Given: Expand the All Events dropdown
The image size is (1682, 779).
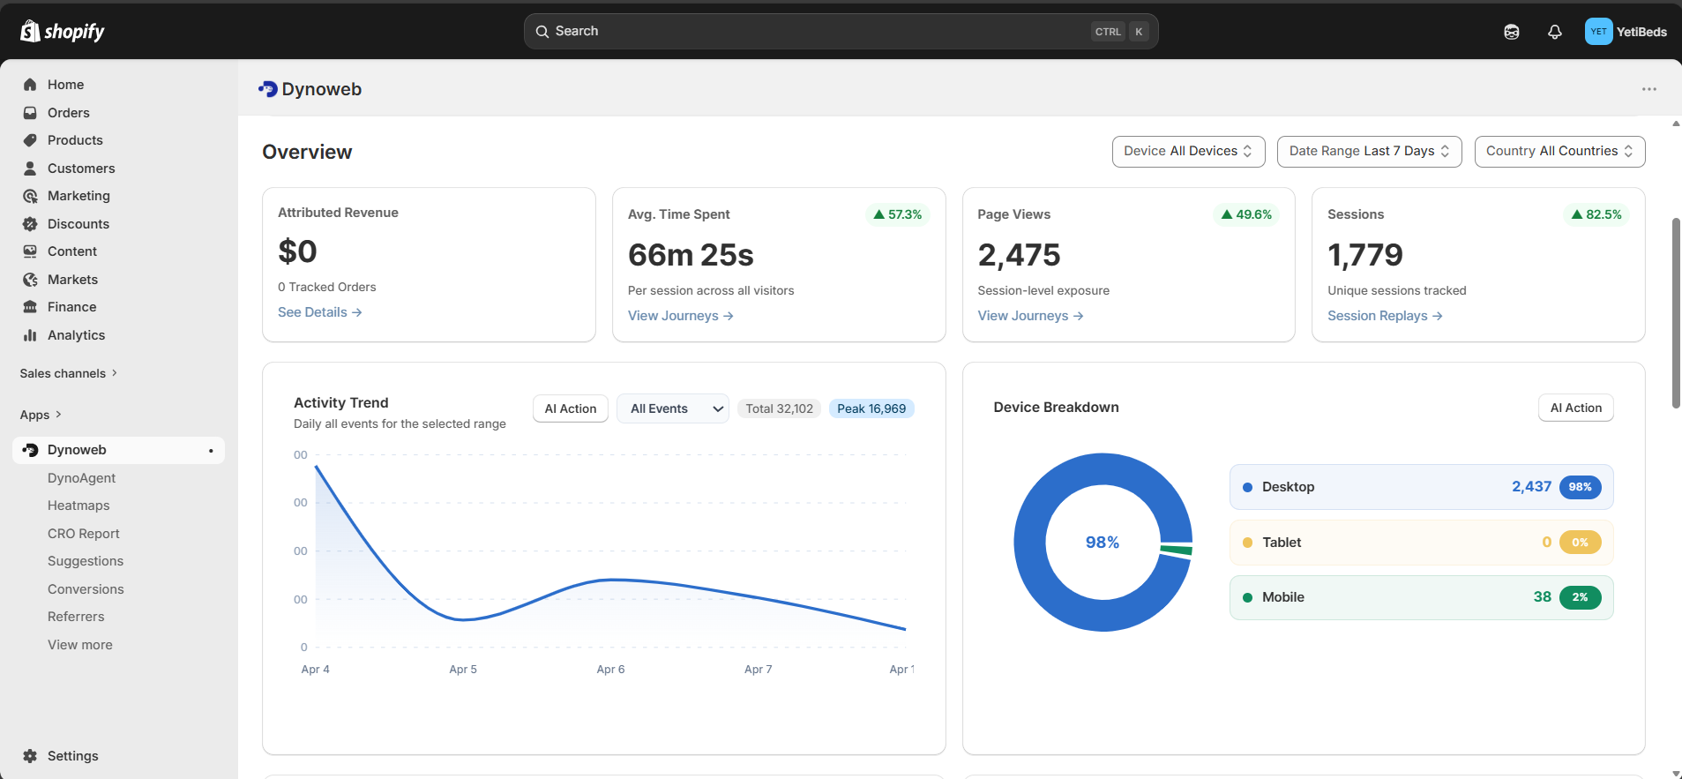Looking at the screenshot, I should (672, 408).
